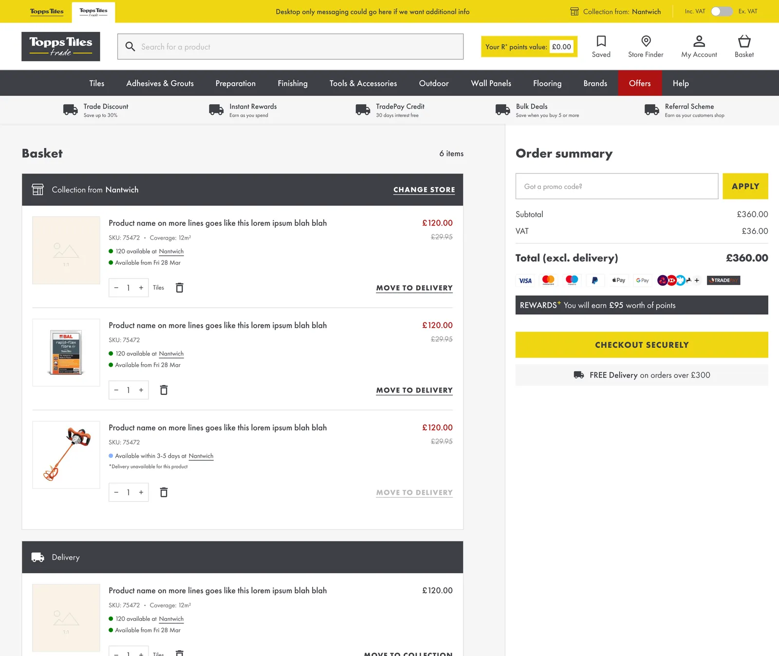
Task: Click the Change Store link
Action: pos(424,190)
